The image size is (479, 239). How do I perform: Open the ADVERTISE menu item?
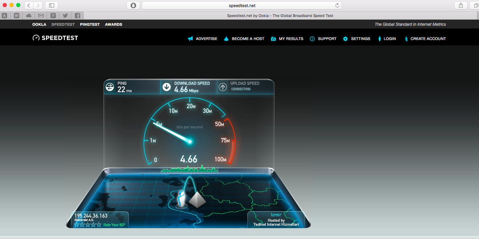[x=206, y=39]
